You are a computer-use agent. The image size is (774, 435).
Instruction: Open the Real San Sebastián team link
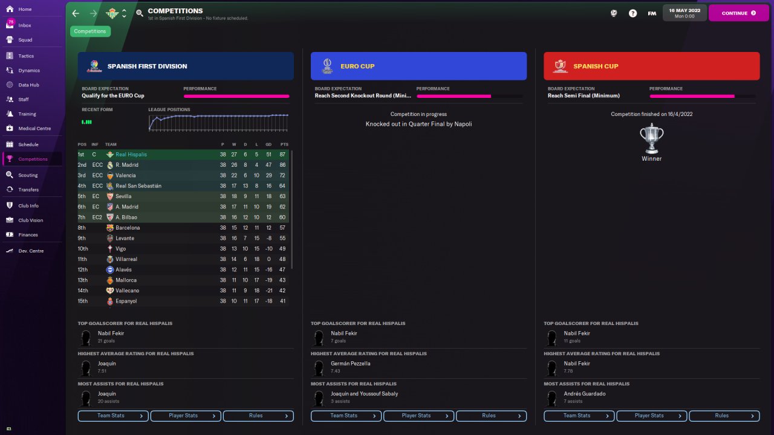point(138,186)
